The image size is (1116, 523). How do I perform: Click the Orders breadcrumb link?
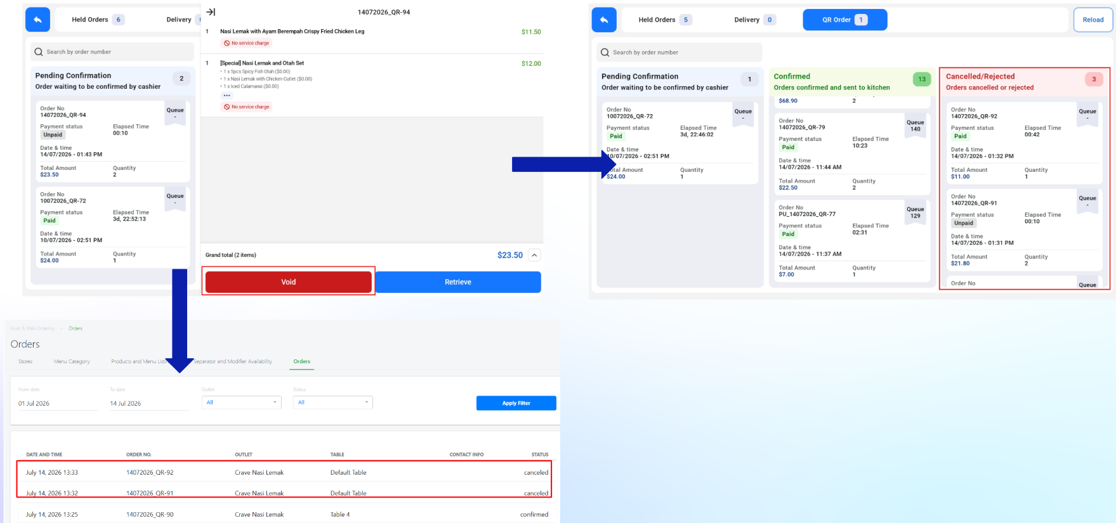click(x=75, y=328)
